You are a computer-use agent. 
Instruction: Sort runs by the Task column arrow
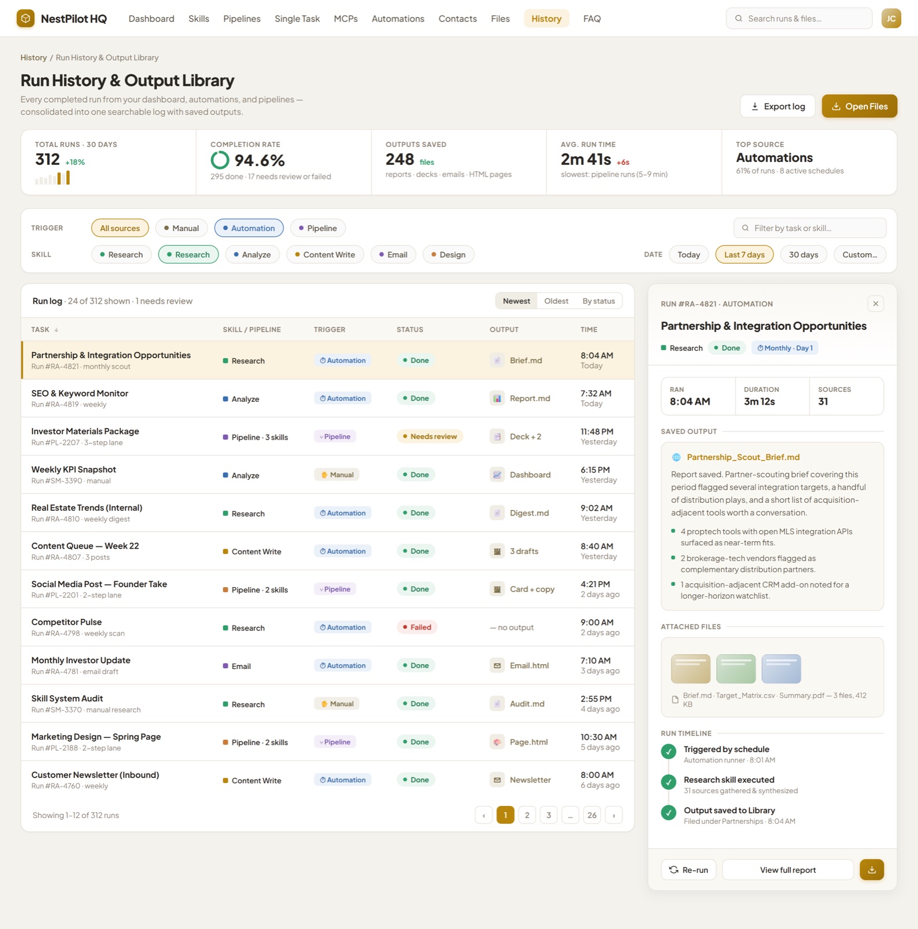56,330
